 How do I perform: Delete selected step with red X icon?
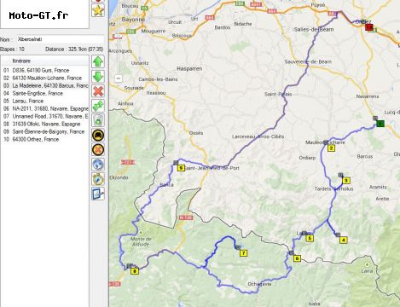(98, 91)
